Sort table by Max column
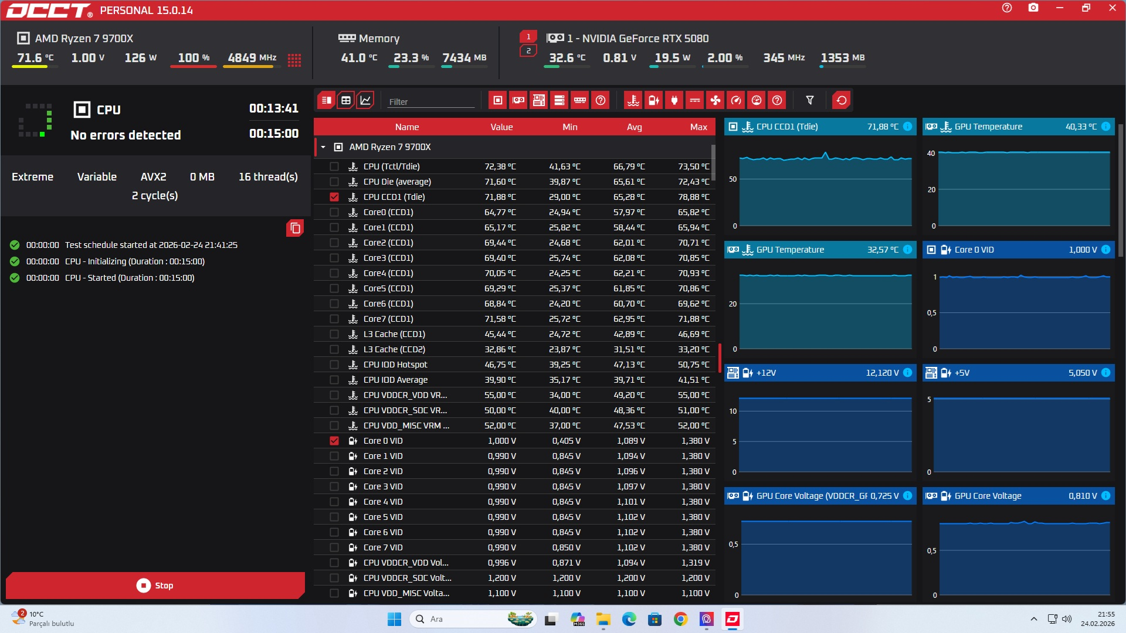Image resolution: width=1126 pixels, height=633 pixels. pyautogui.click(x=698, y=127)
